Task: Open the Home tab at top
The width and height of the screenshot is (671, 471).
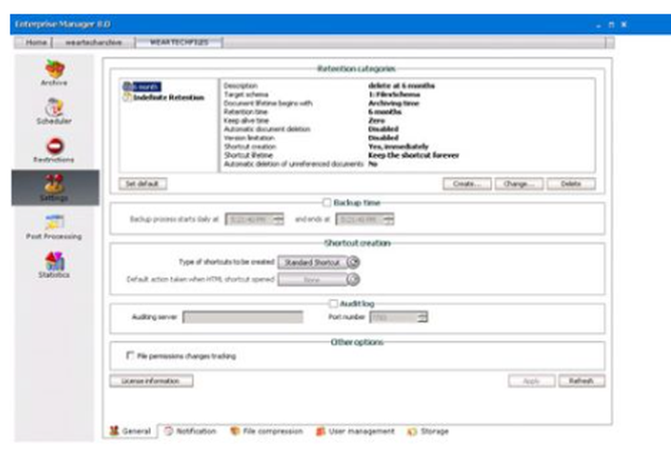Action: (x=36, y=42)
